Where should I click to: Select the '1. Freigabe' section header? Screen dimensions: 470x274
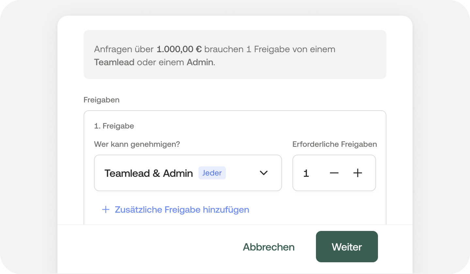pyautogui.click(x=114, y=126)
